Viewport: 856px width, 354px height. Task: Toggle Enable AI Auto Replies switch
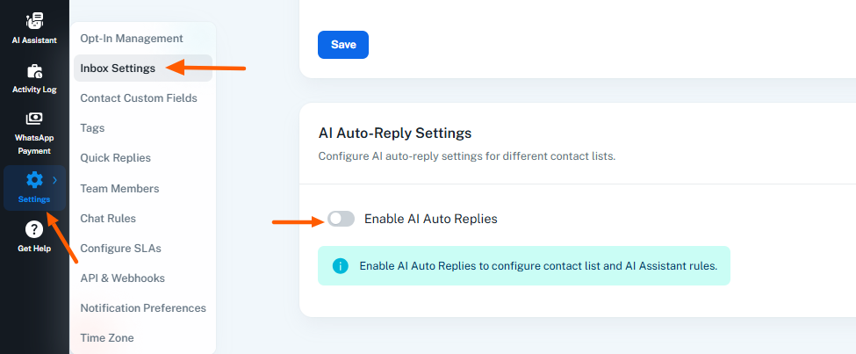point(341,219)
